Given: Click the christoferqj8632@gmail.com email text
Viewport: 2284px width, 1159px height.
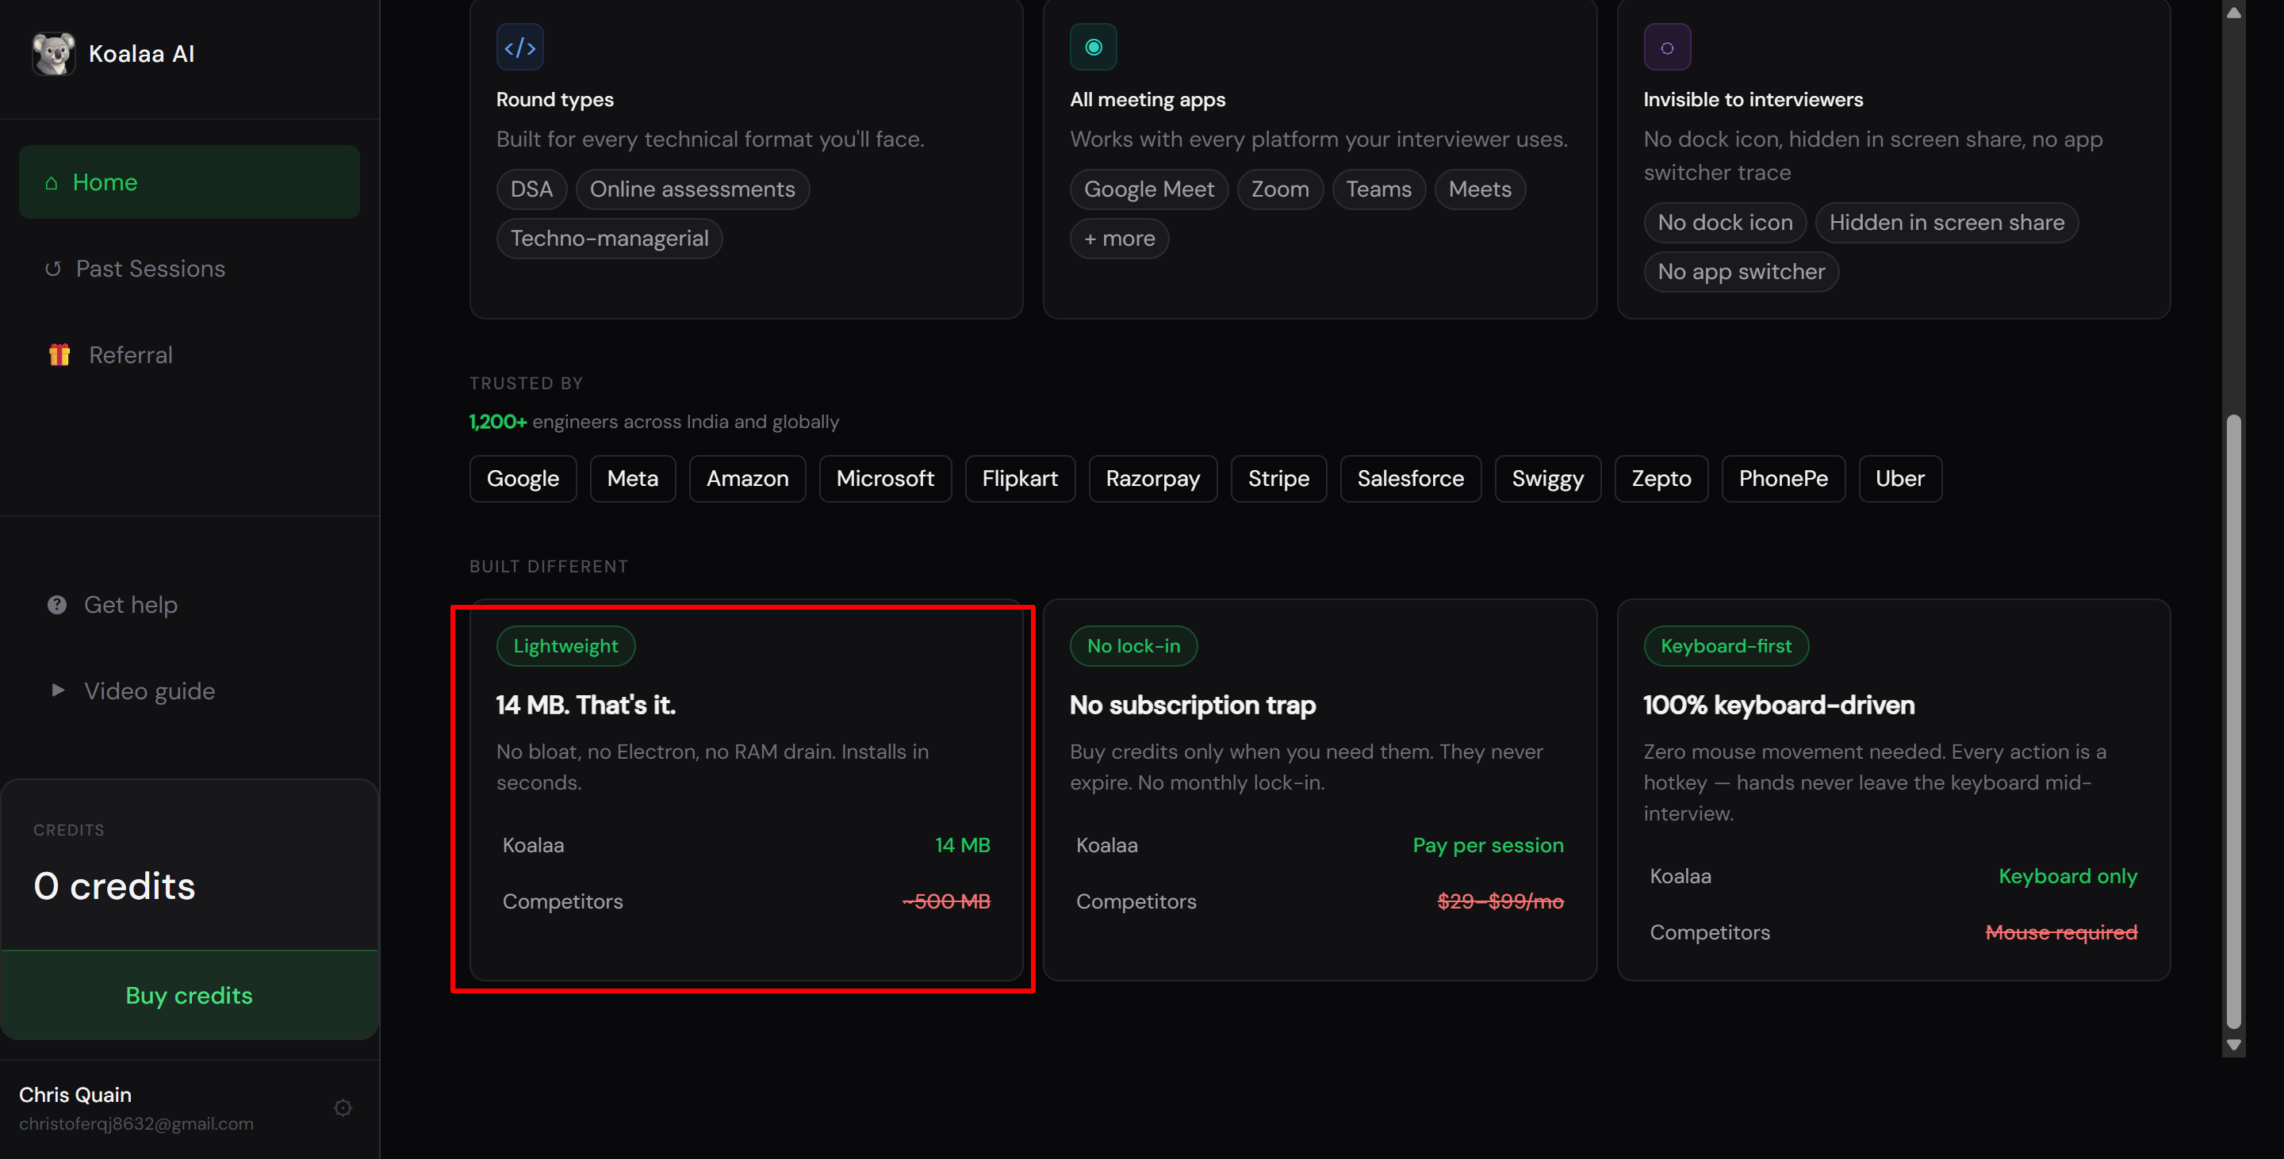Looking at the screenshot, I should click(136, 1123).
